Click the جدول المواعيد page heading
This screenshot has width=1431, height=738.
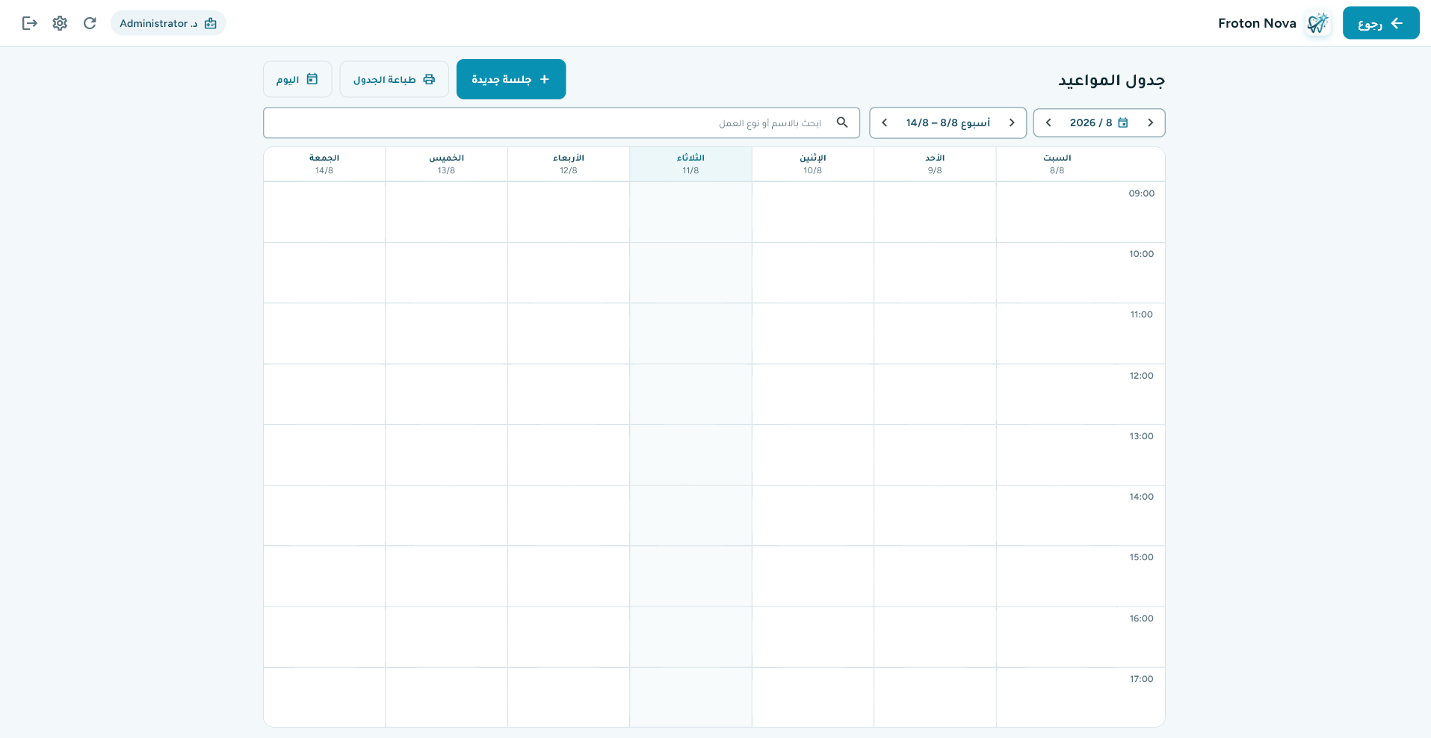point(1111,80)
